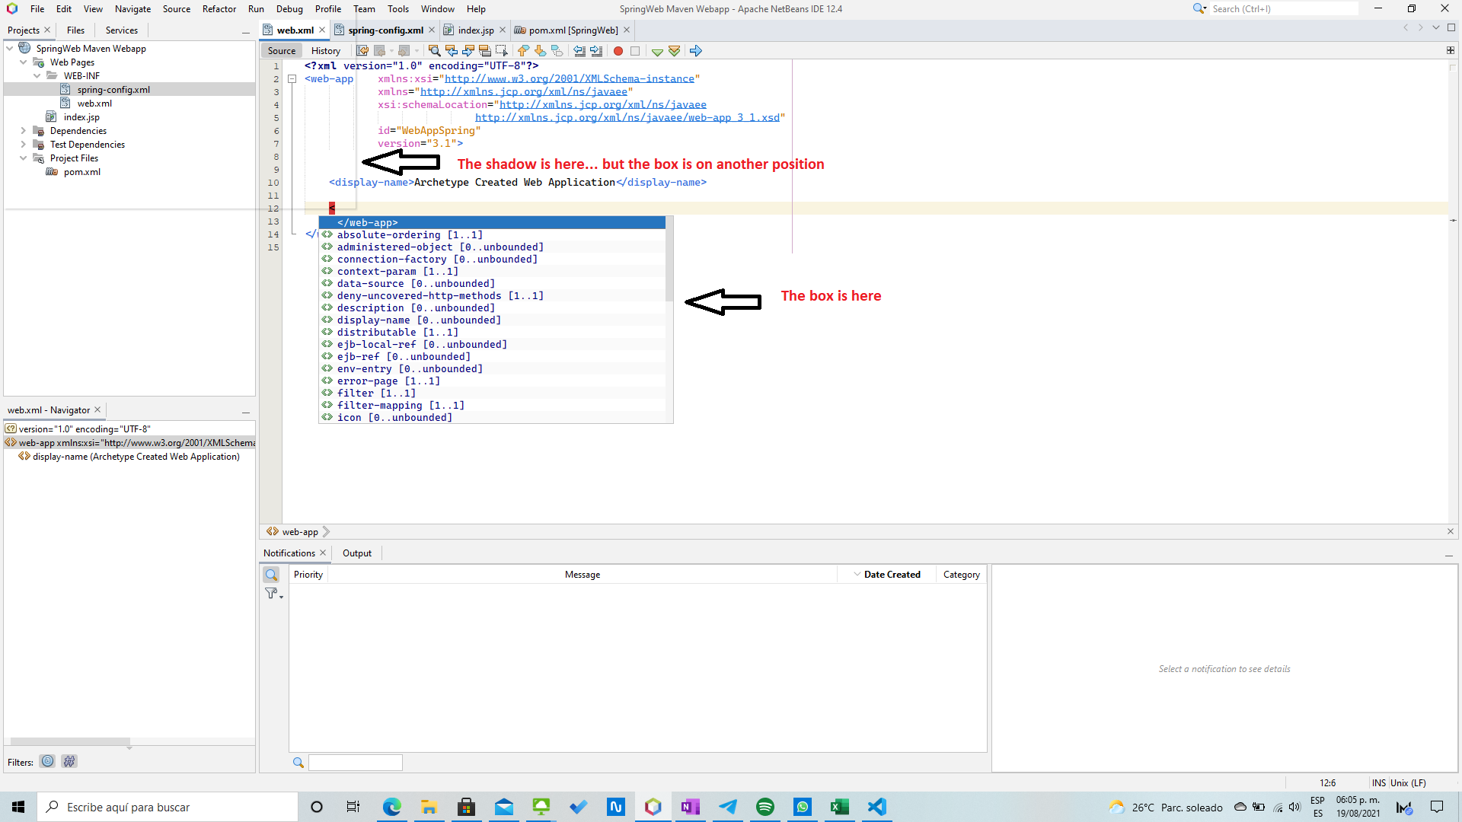Click the Notifications search magnifier icon
This screenshot has width=1462, height=822.
[271, 575]
